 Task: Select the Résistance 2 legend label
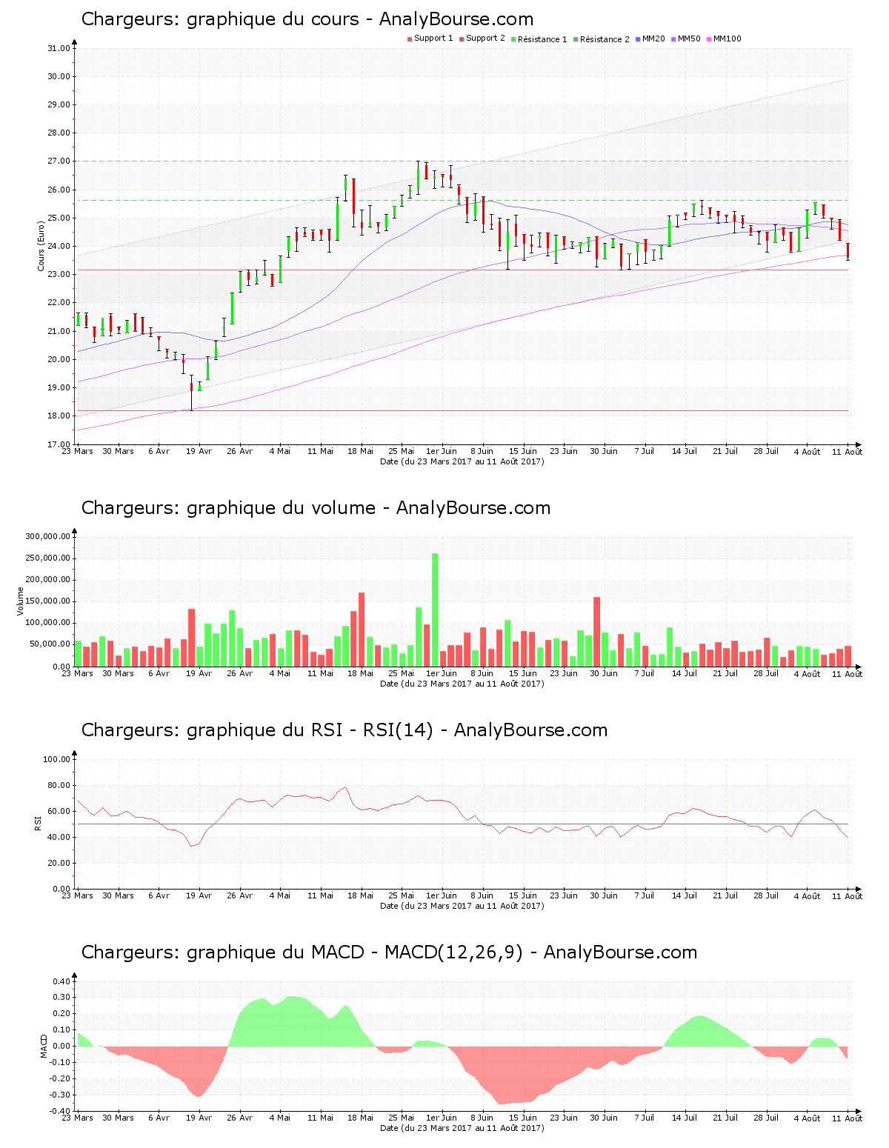click(605, 39)
